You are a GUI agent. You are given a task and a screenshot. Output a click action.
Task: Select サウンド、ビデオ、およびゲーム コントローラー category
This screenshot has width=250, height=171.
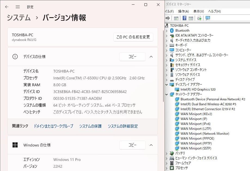pyautogui.click(x=202, y=55)
